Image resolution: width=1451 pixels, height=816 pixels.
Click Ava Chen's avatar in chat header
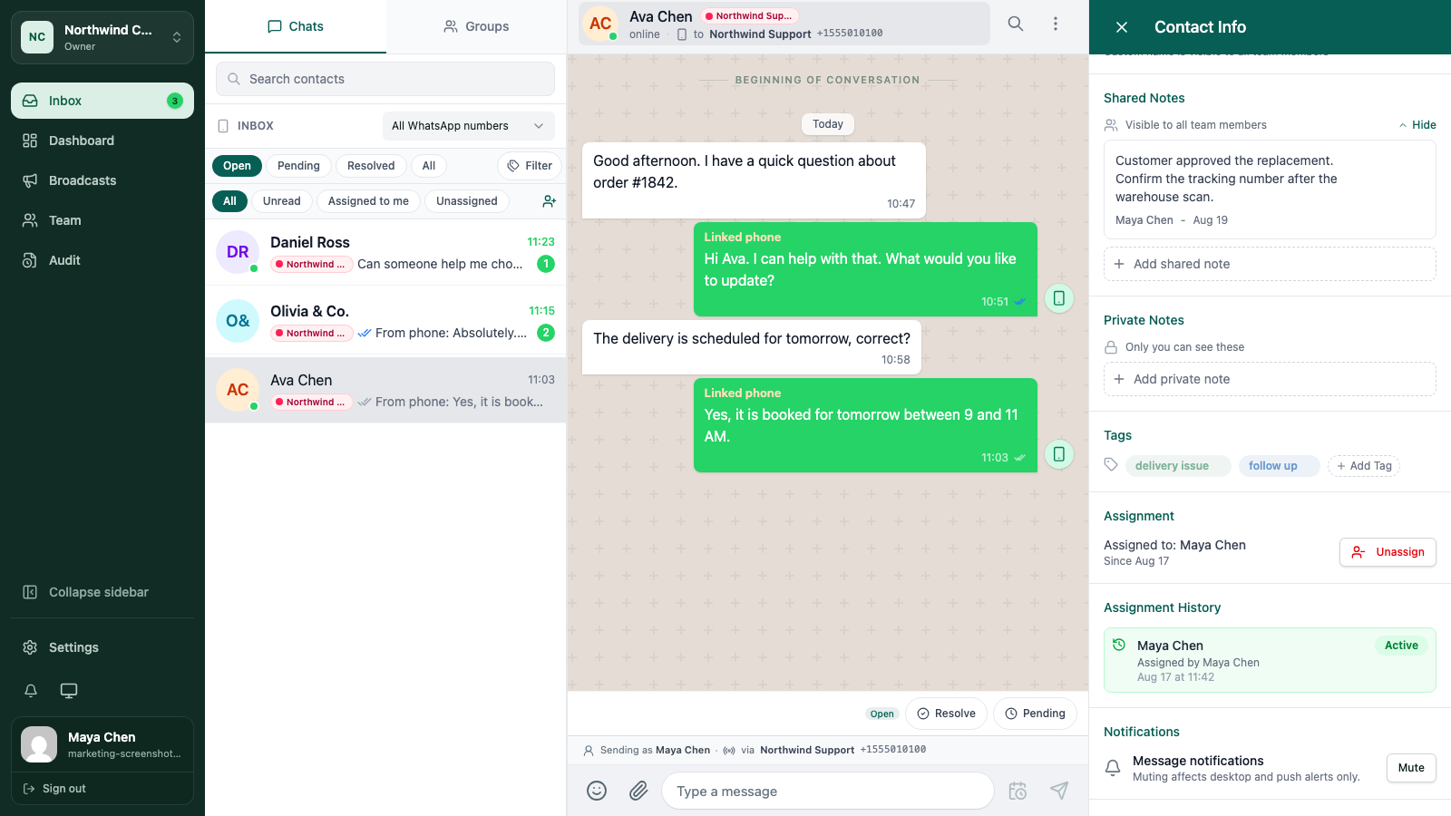click(x=600, y=24)
